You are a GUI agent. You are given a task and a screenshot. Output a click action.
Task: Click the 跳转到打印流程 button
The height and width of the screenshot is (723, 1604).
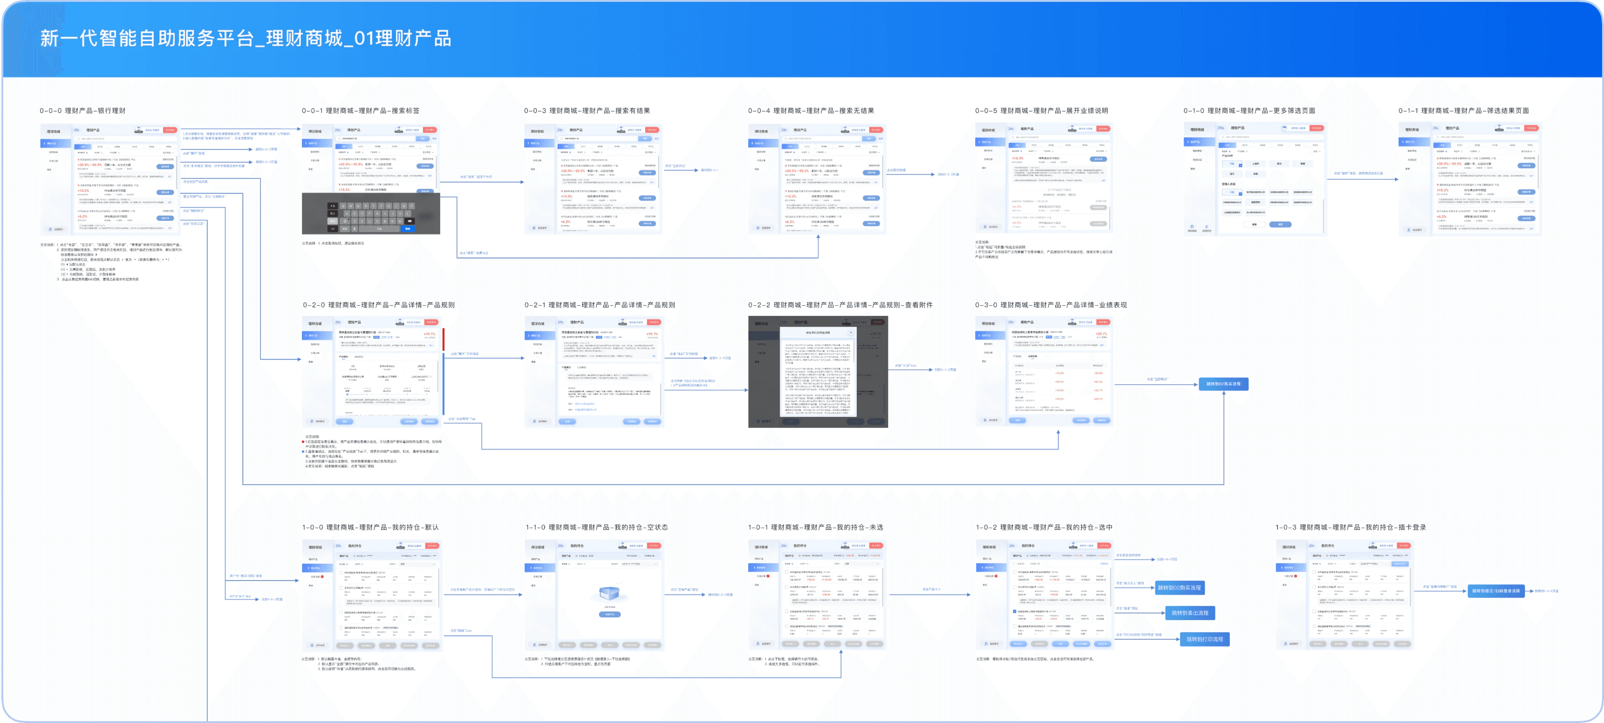click(1204, 639)
